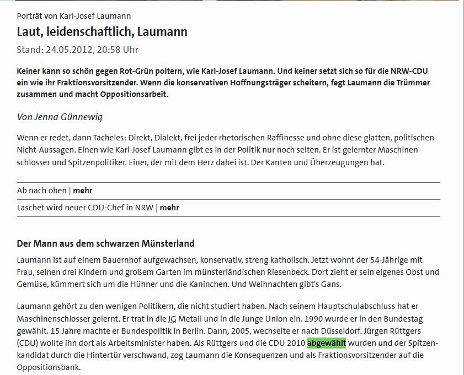Open the "mehr" link after "Laschet wird neuer CDU-Chef"
This screenshot has height=375, width=464.
(x=169, y=208)
